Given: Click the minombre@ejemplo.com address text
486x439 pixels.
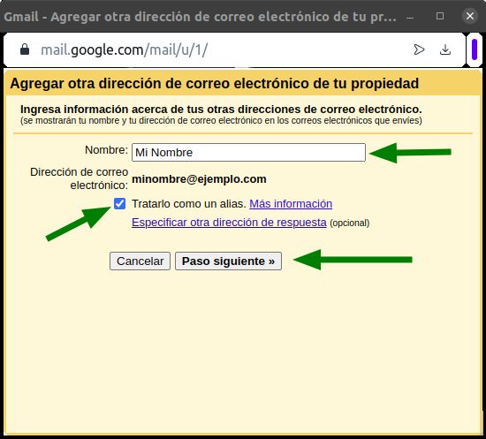Looking at the screenshot, I should pyautogui.click(x=199, y=179).
